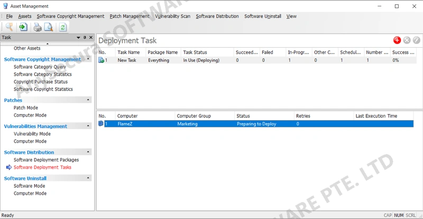
Task: Select Computer Mode under Vulnerabilities Management
Action: point(30,141)
